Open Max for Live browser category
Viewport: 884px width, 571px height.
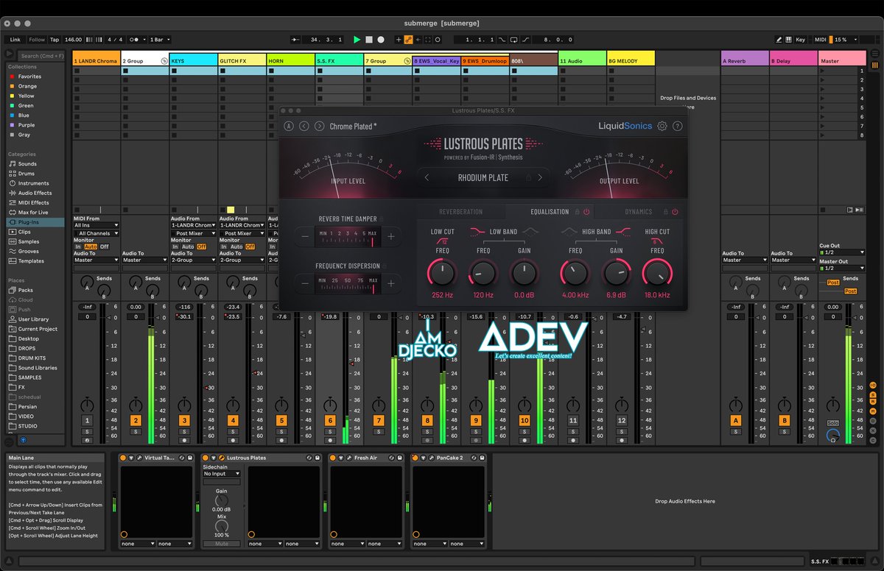[33, 212]
